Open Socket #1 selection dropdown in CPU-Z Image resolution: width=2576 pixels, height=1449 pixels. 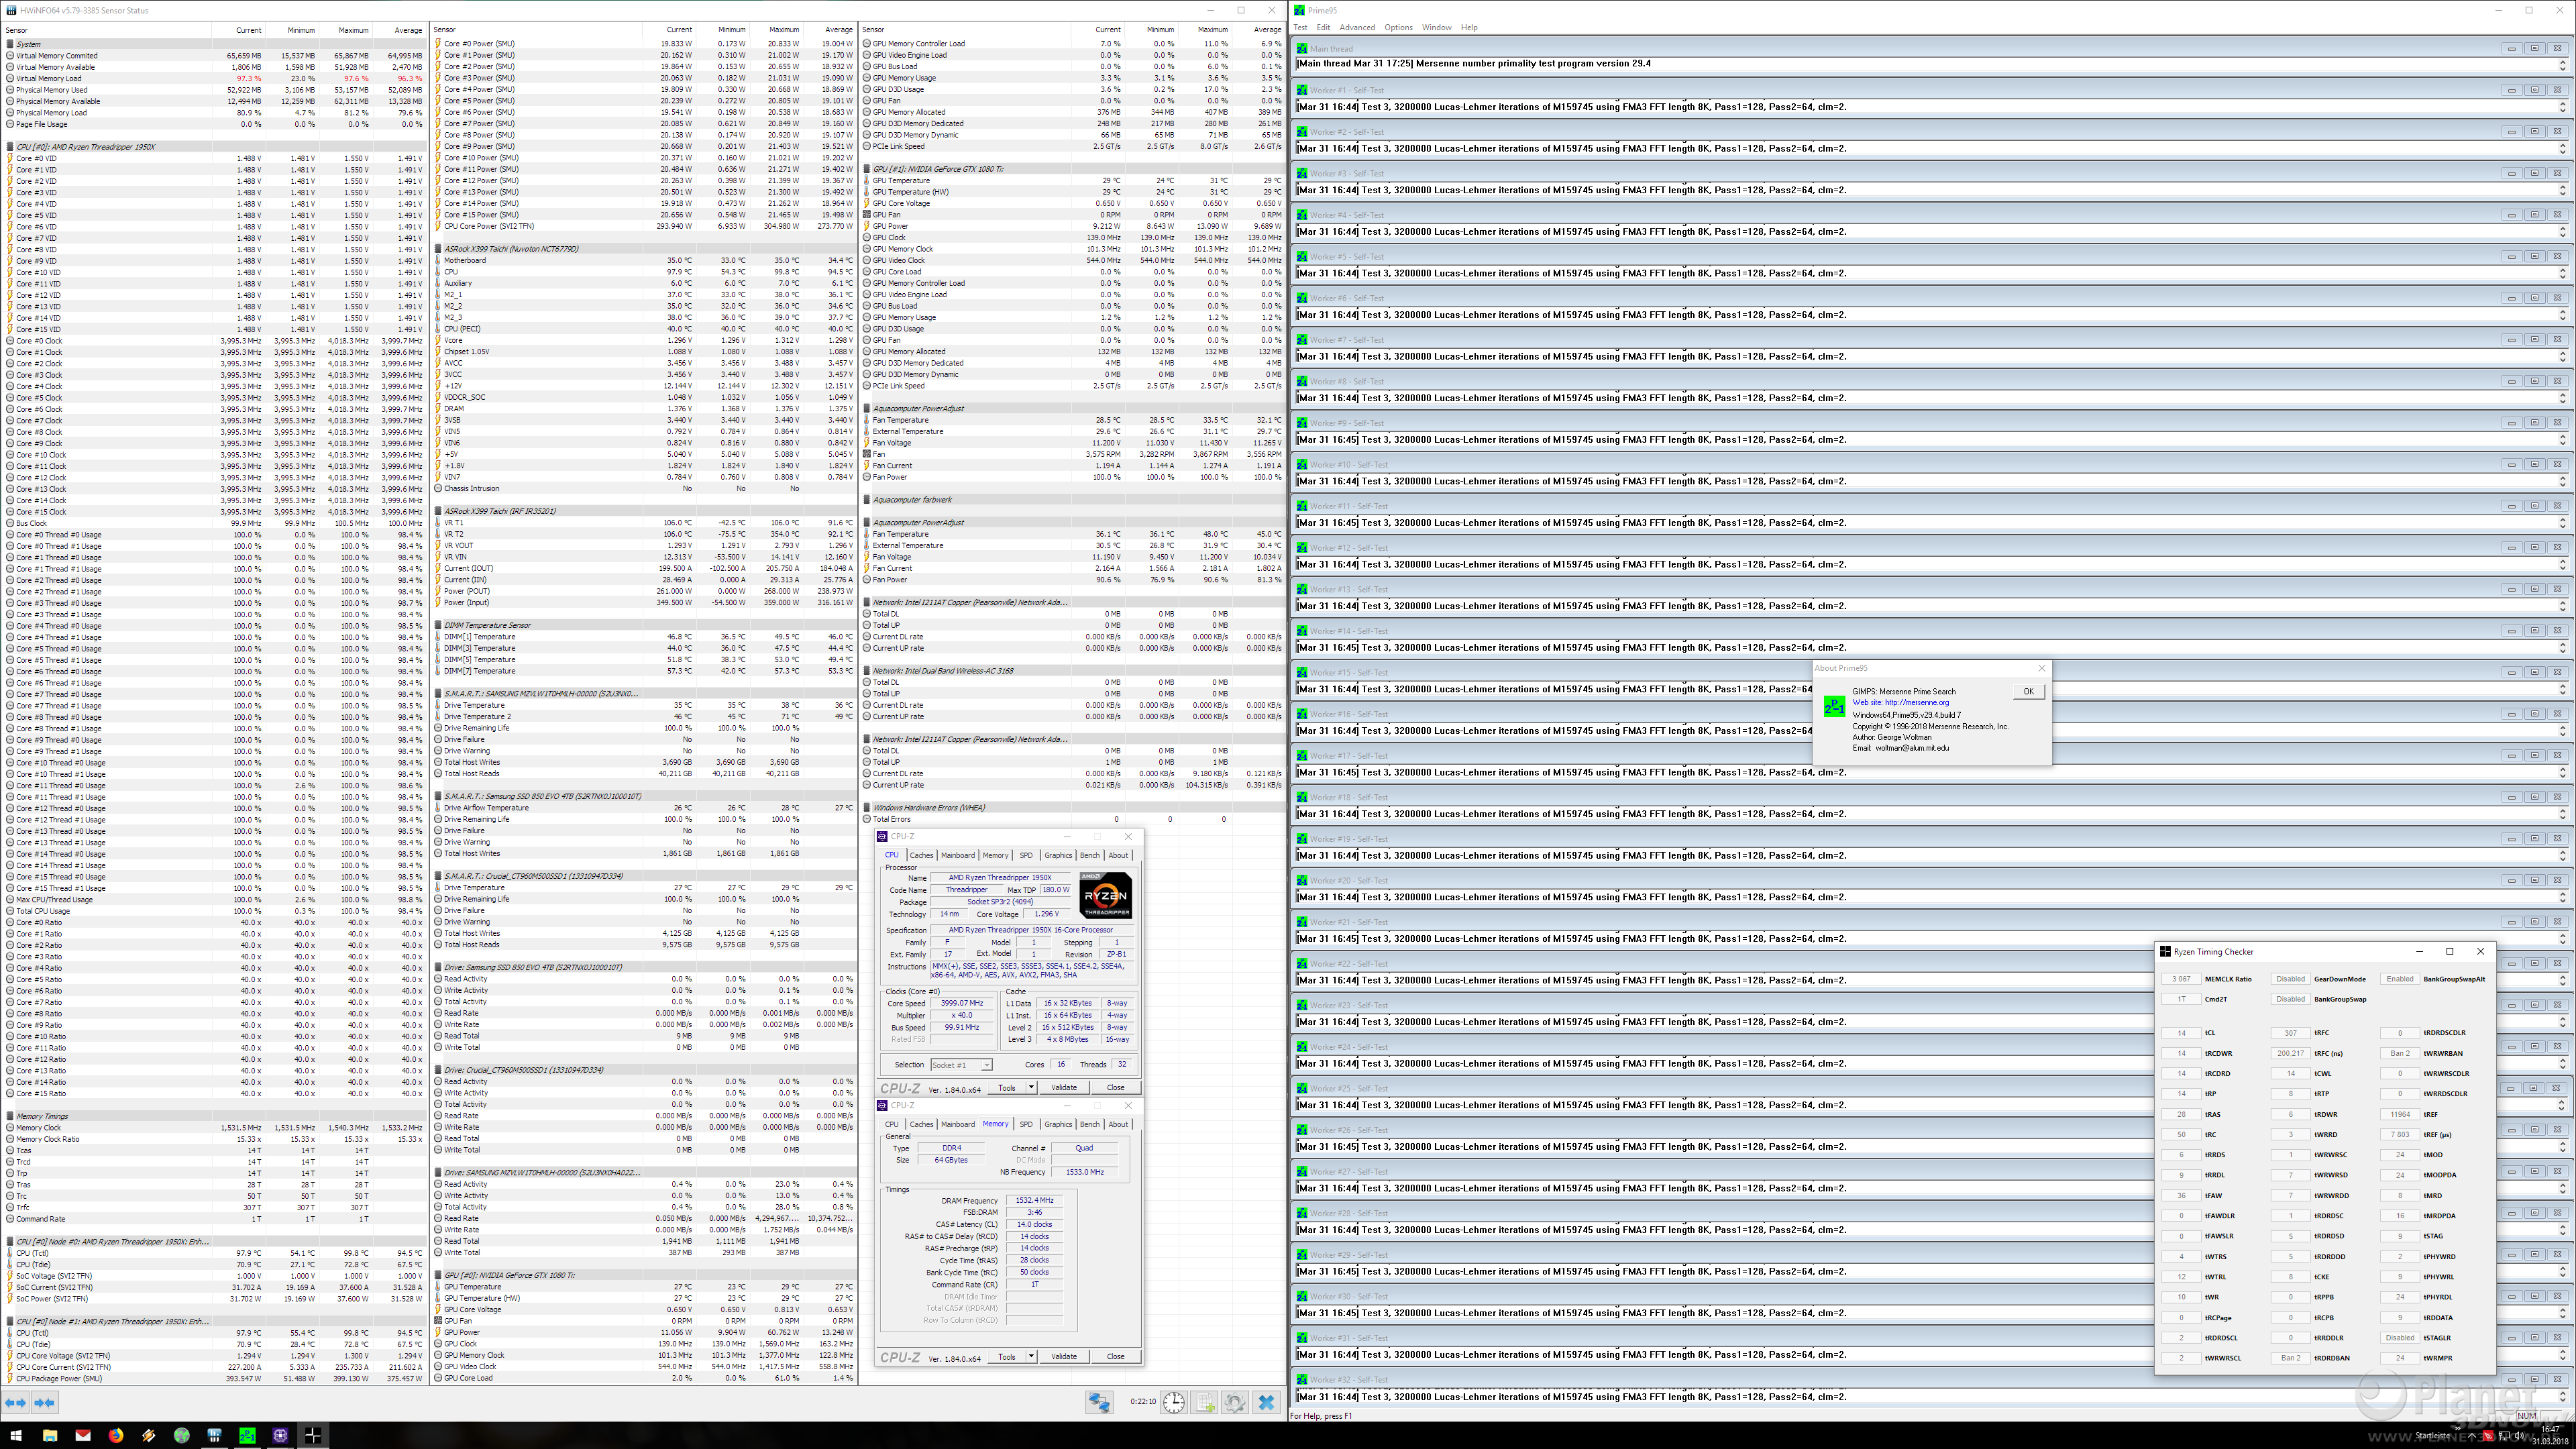[x=960, y=1064]
